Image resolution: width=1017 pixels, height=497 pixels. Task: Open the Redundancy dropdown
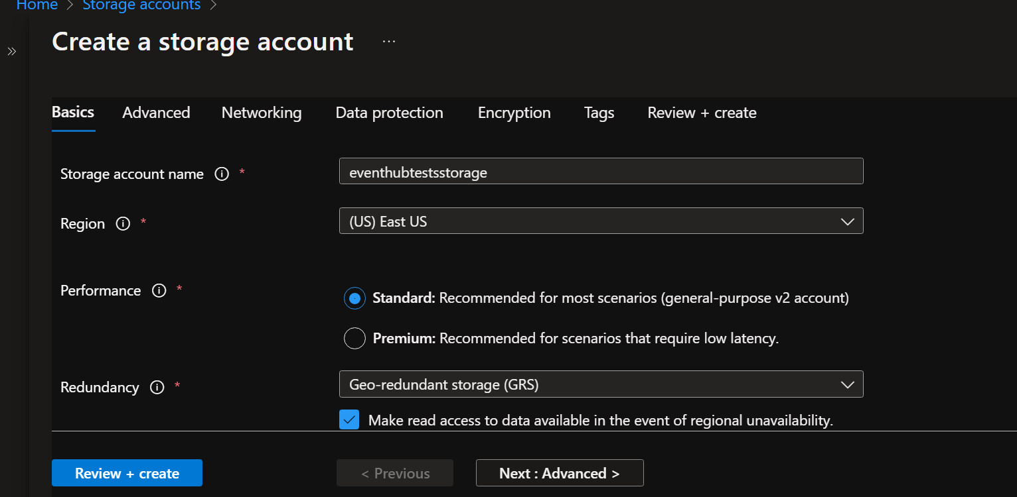(x=601, y=384)
